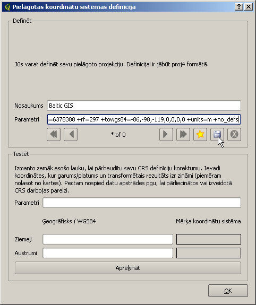Click the Aprēķināt calculate button
This screenshot has width=256, height=305.
pos(128,268)
